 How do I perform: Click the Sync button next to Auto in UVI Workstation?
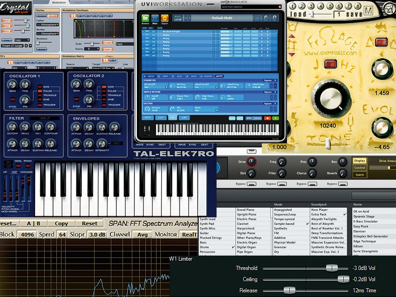(239, 118)
